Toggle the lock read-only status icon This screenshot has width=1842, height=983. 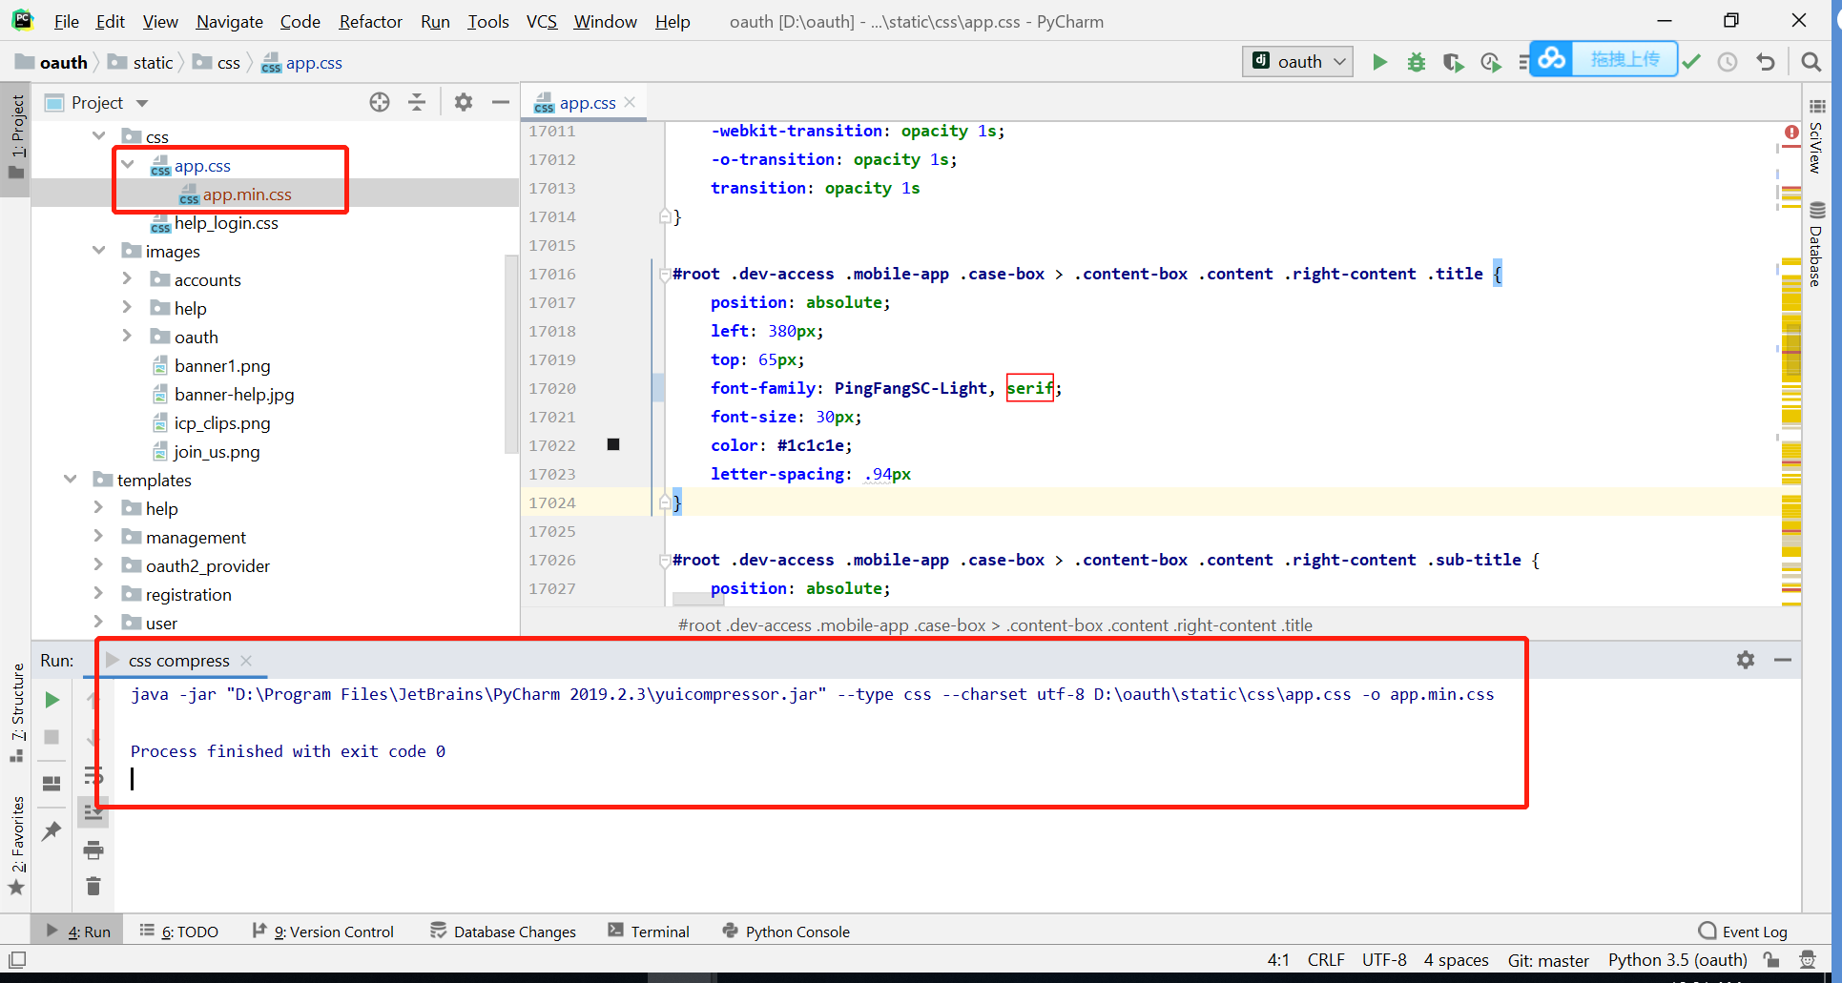click(x=1771, y=959)
